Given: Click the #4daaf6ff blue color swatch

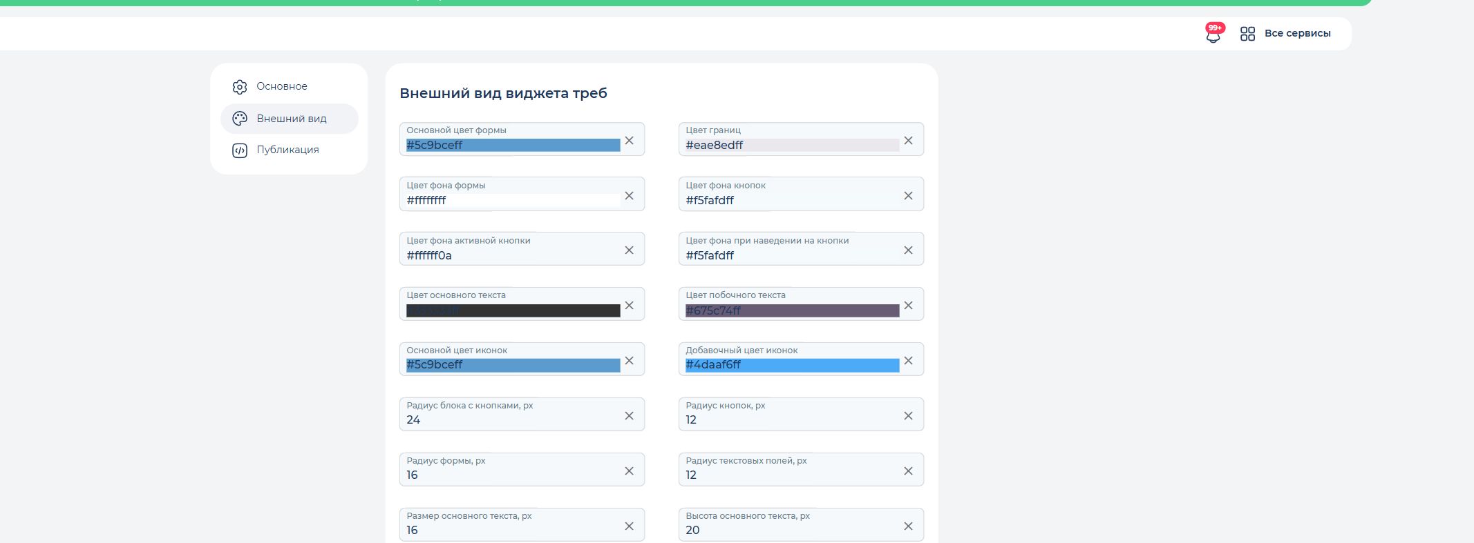Looking at the screenshot, I should pos(792,365).
